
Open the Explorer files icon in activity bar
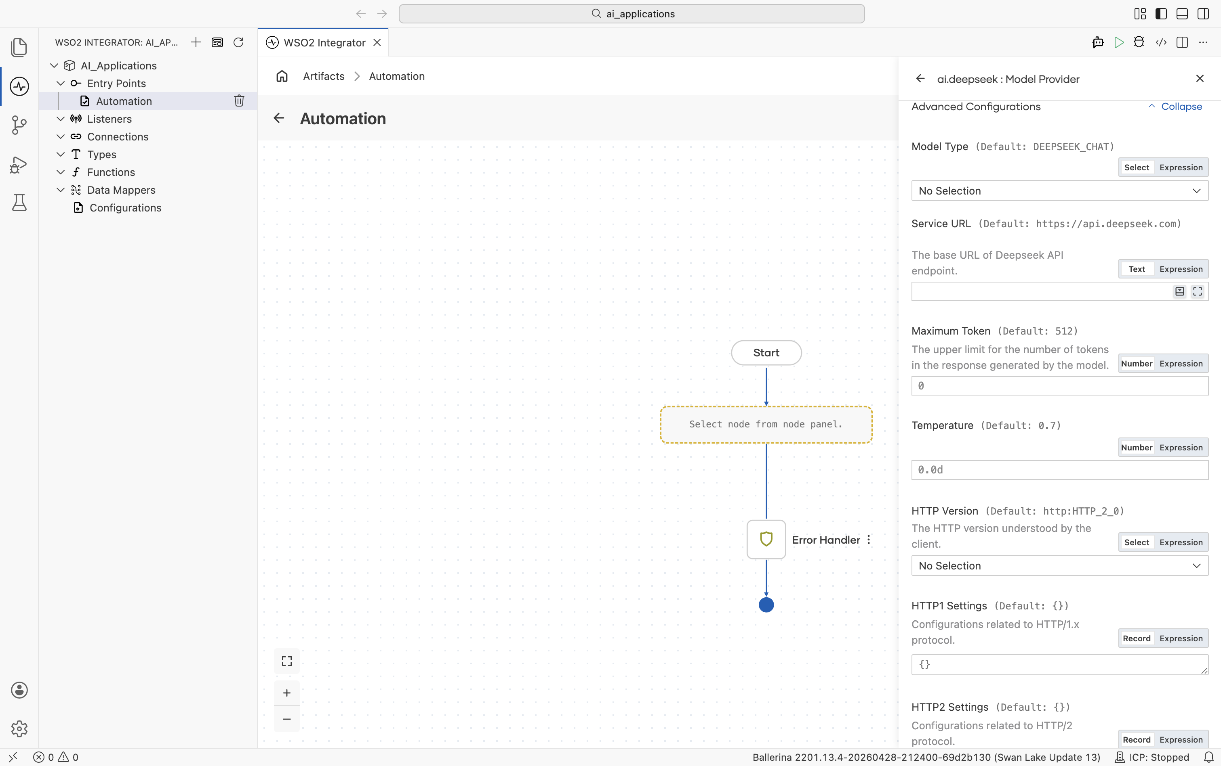pos(19,47)
